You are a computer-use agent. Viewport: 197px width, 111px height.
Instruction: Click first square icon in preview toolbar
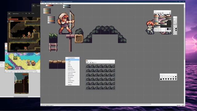click(87, 63)
